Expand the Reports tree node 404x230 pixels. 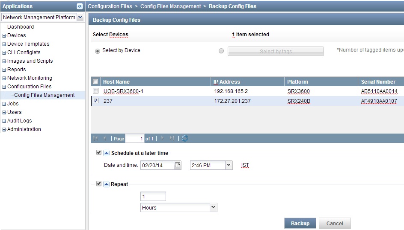[x=4, y=70]
